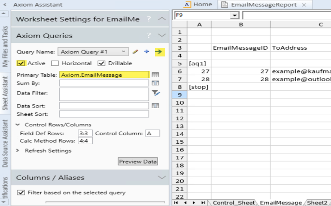Open the column picker icon beside Sum By
The image size is (331, 206).
pyautogui.click(x=156, y=83)
